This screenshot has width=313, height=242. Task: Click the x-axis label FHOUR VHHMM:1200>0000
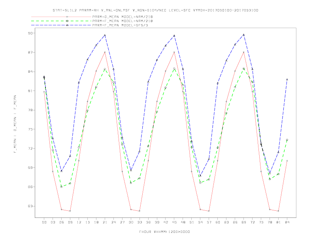tap(164, 232)
